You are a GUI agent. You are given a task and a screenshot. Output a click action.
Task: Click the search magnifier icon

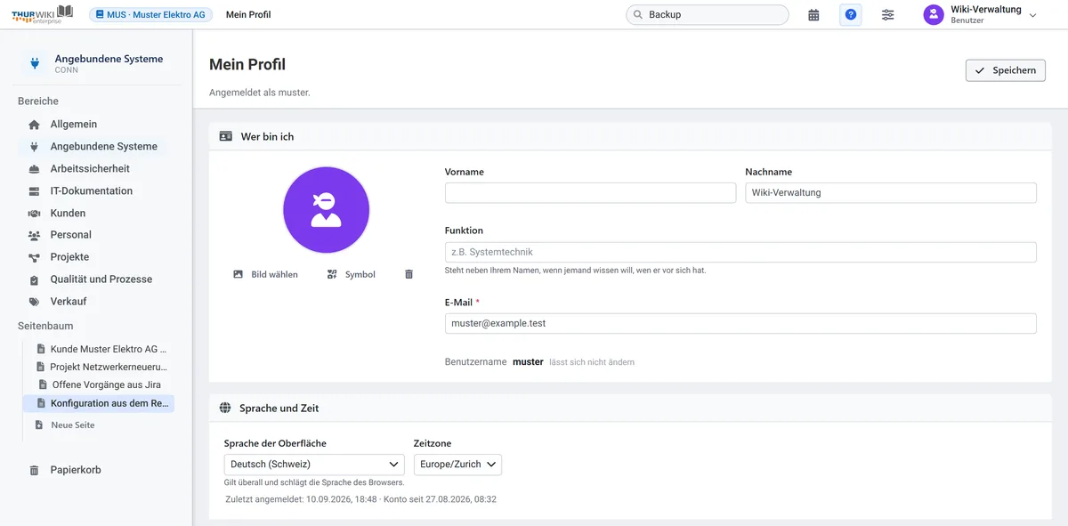(x=638, y=15)
